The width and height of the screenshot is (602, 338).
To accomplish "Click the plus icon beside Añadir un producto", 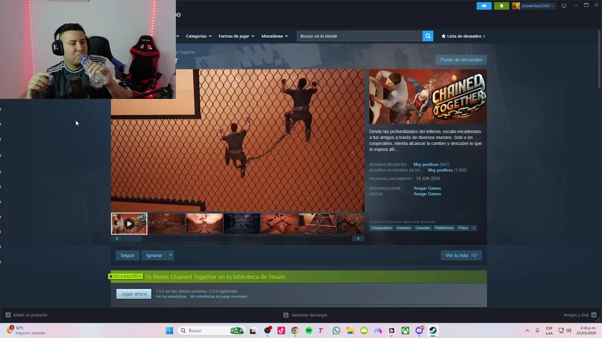I will click(x=8, y=315).
